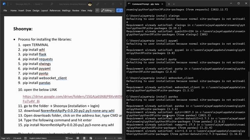Click 'pip install pyotp' in Word document
The image size is (250, 140).
[x=36, y=73]
